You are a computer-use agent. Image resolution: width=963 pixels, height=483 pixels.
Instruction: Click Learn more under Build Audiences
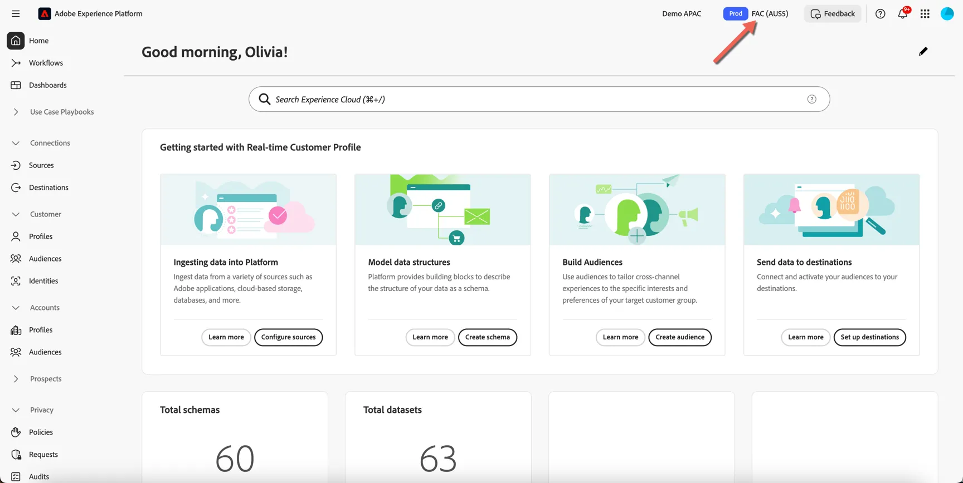click(x=620, y=337)
